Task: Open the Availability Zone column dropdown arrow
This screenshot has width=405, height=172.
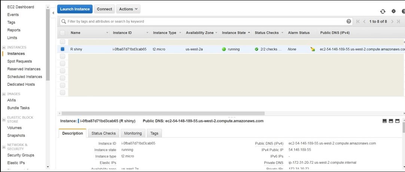Action: click(x=216, y=33)
